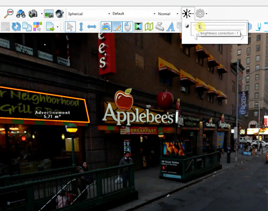Screen dimensions: 268x211
Task: Click the camera snapshot icon
Action: (33, 14)
